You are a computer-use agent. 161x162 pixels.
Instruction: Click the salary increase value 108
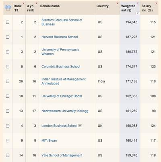153,96
